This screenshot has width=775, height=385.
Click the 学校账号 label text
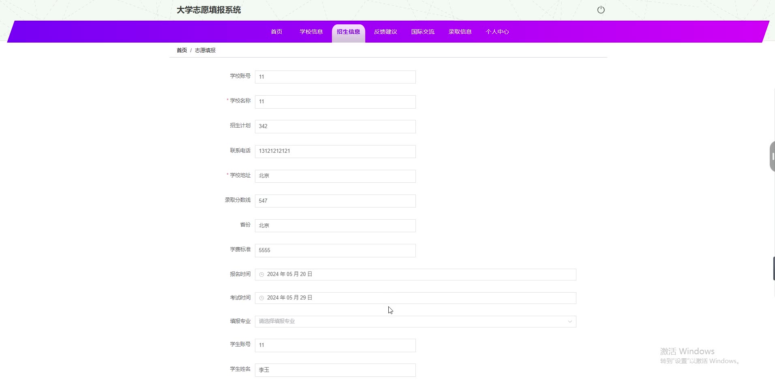(x=240, y=76)
